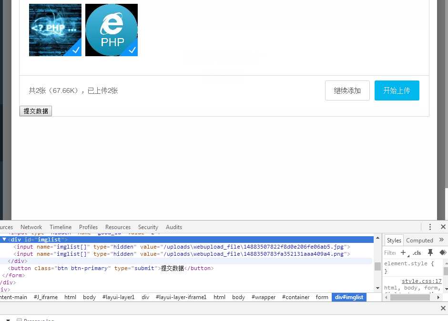Select #layui-layer-iframe1 breadcrumb item
The height and width of the screenshot is (321, 448).
tap(181, 297)
